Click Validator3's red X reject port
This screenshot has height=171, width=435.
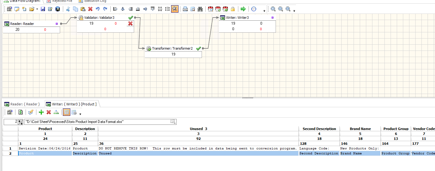click(x=130, y=23)
